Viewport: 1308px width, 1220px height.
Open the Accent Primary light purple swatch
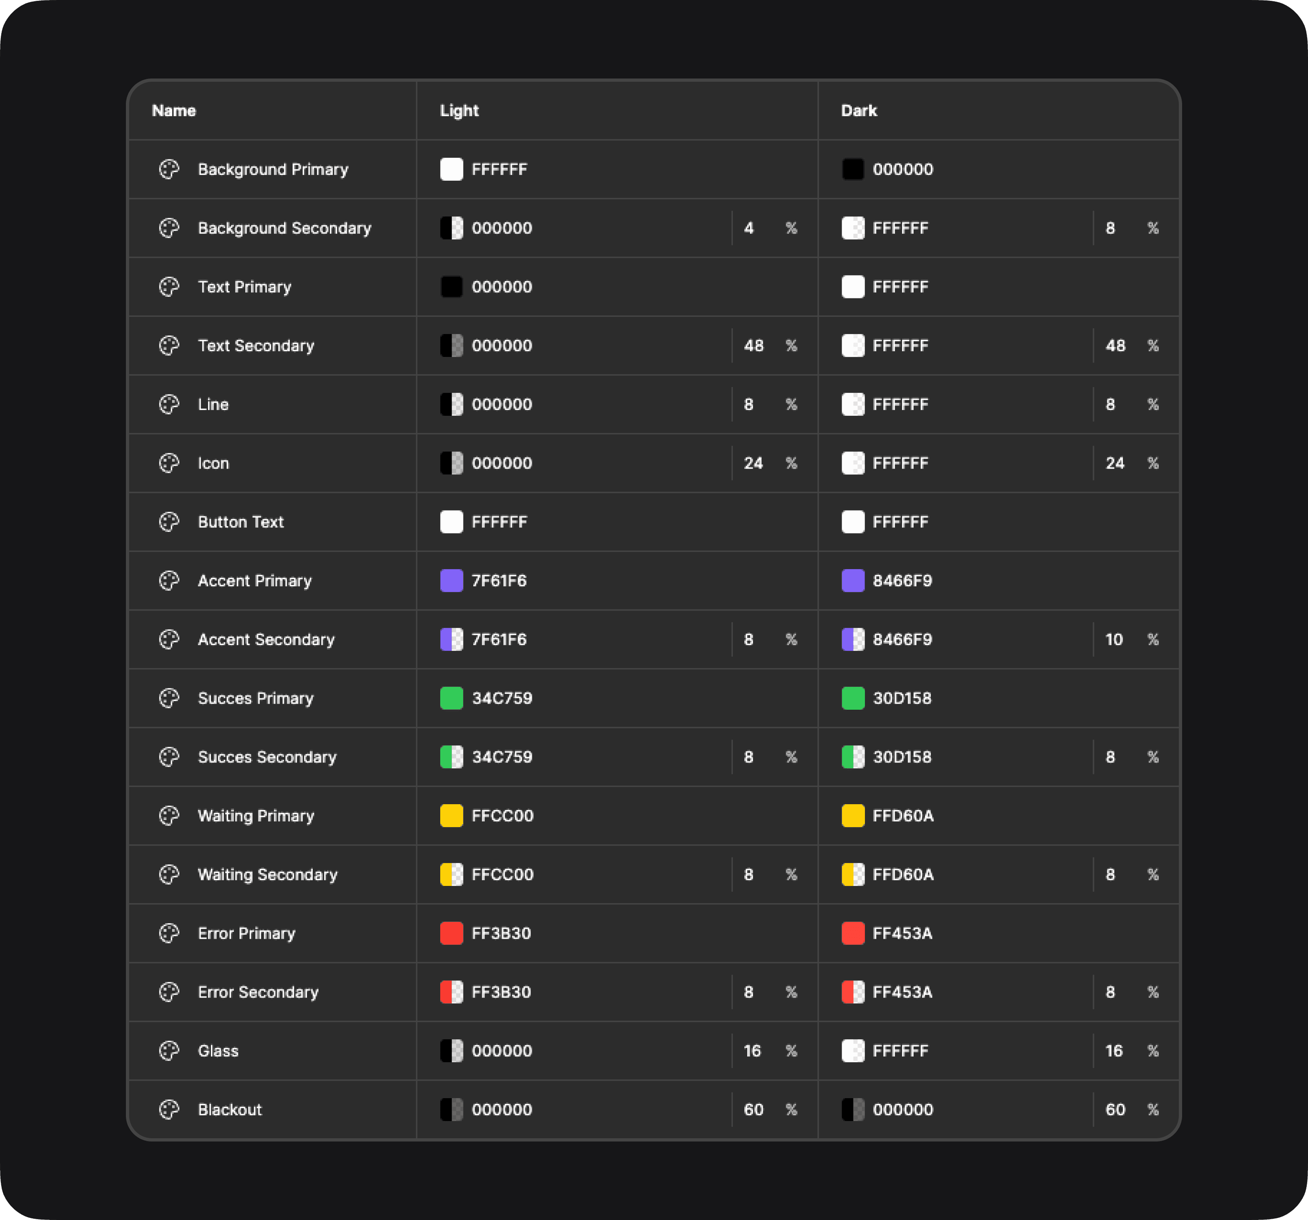pos(451,581)
